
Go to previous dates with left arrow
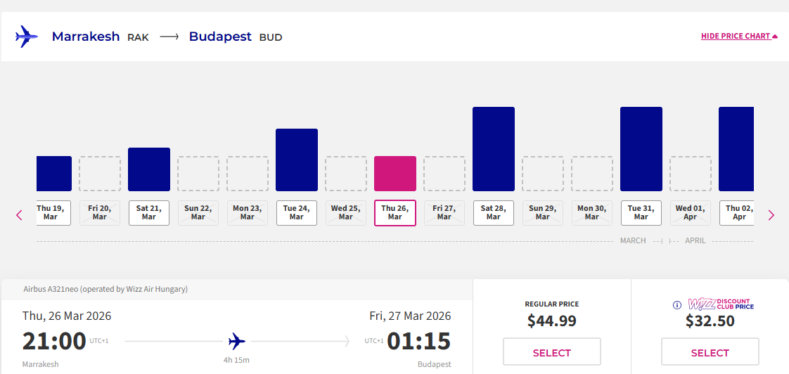pos(19,215)
